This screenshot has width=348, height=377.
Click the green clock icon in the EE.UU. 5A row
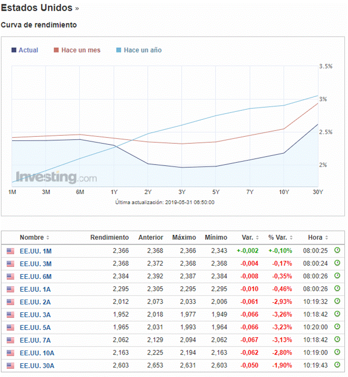(x=337, y=327)
